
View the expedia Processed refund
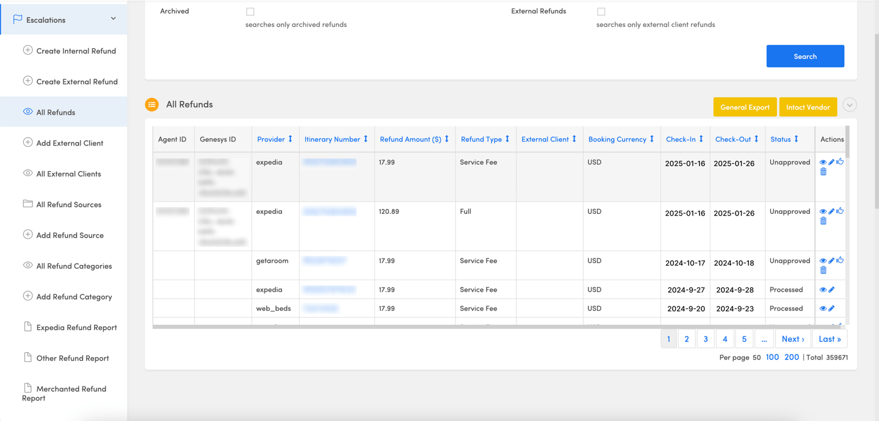(823, 290)
